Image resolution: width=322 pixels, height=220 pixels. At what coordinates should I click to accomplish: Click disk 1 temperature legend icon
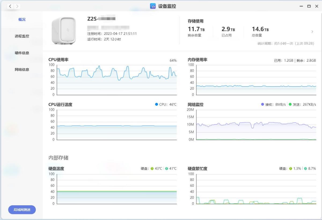click(152, 169)
